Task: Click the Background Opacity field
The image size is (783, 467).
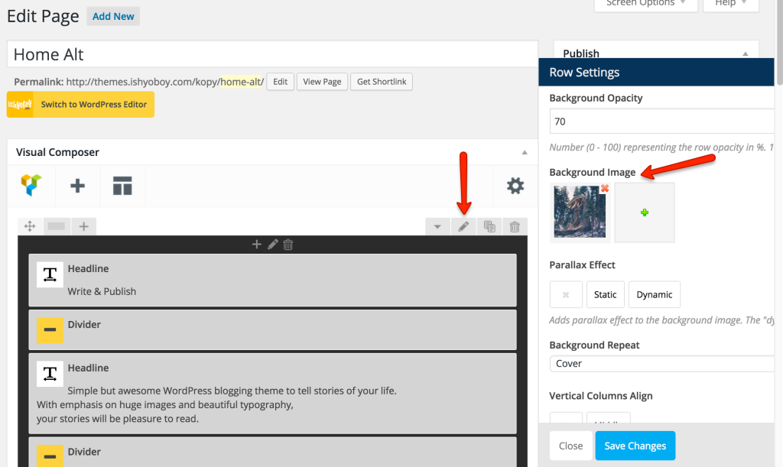Action: coord(661,122)
